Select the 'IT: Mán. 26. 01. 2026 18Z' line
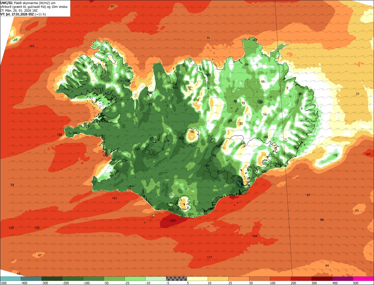The width and height of the screenshot is (374, 285). 19,10
